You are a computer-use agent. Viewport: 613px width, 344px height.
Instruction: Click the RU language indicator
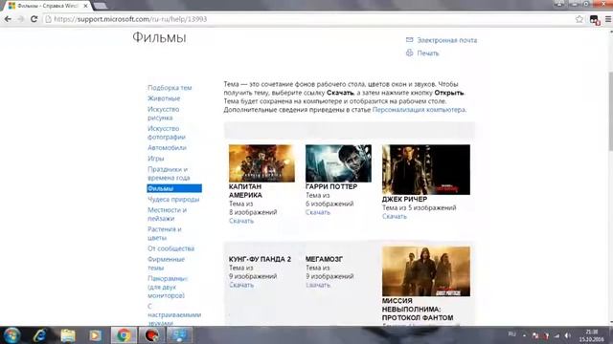coord(511,334)
